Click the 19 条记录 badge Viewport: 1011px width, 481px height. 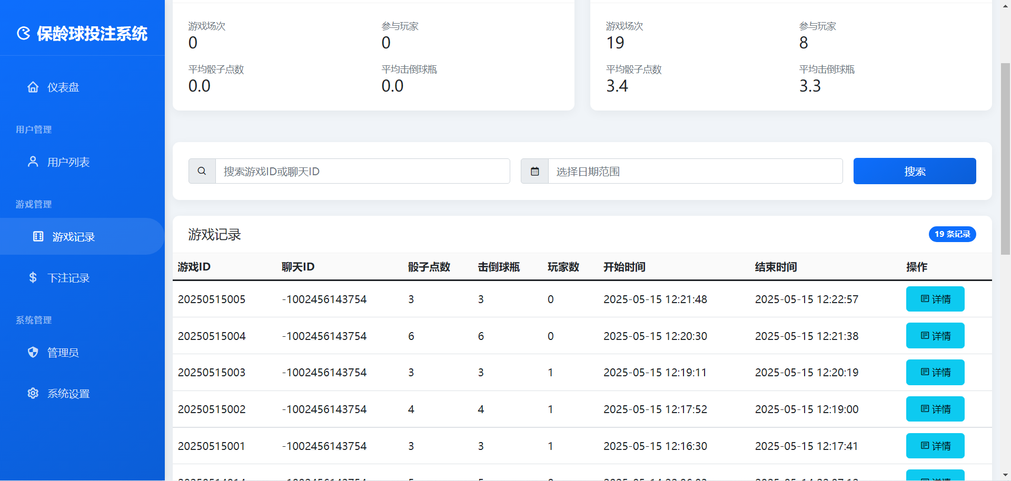point(952,234)
